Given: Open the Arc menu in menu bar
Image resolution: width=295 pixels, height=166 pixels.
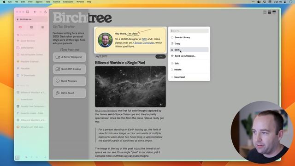Looking at the screenshot, I should (x=10, y=2).
